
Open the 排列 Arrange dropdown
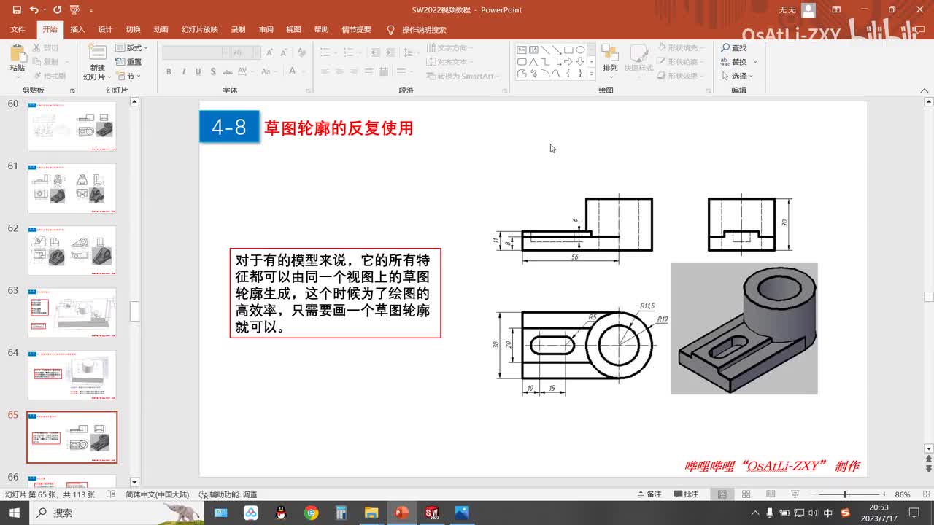point(610,60)
